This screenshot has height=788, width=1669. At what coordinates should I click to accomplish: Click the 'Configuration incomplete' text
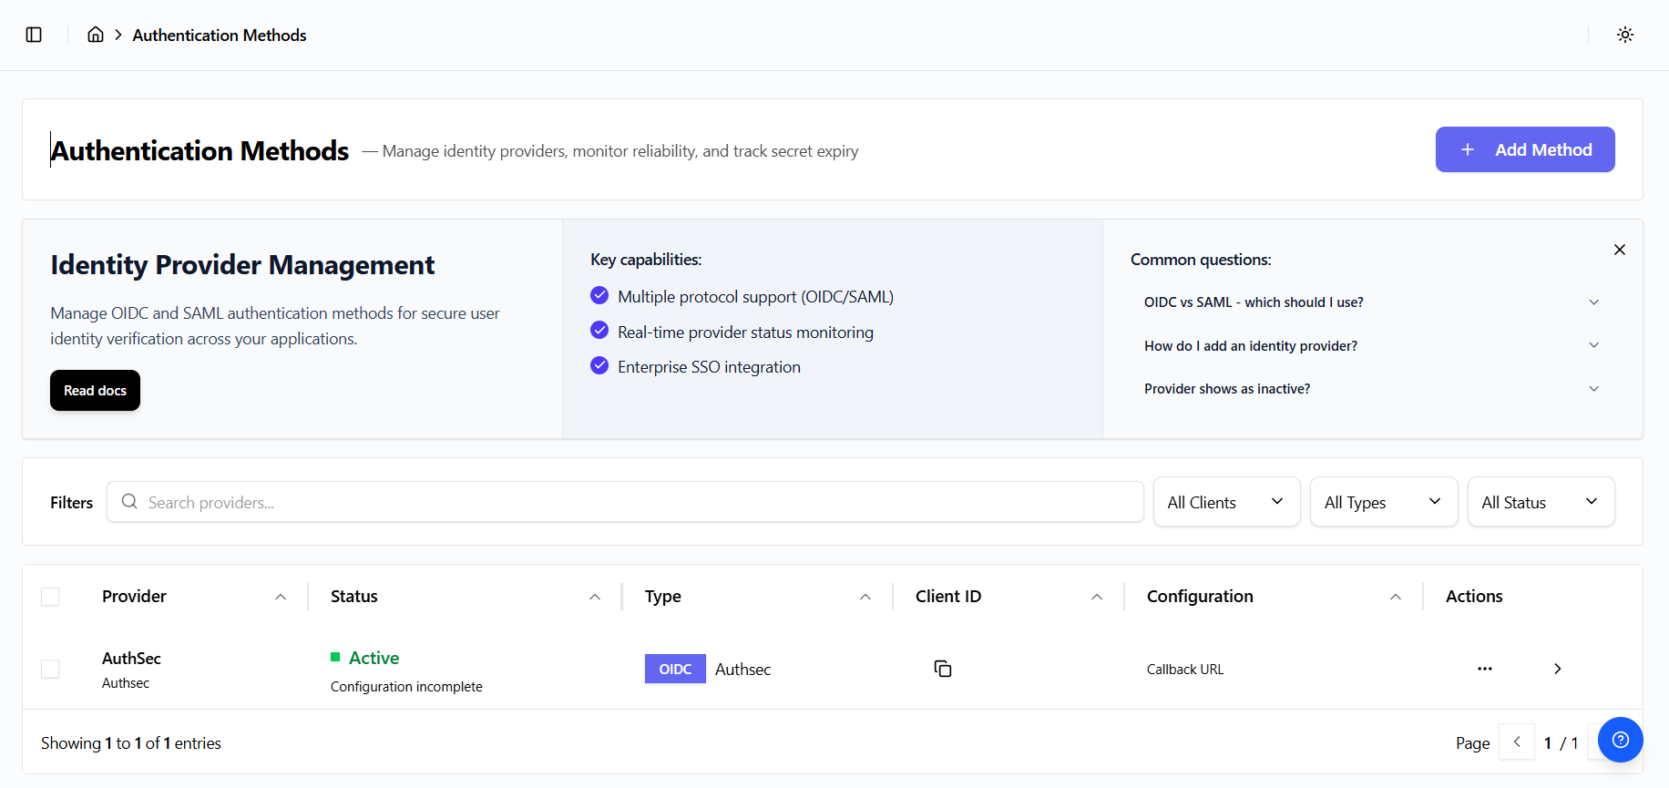click(406, 687)
